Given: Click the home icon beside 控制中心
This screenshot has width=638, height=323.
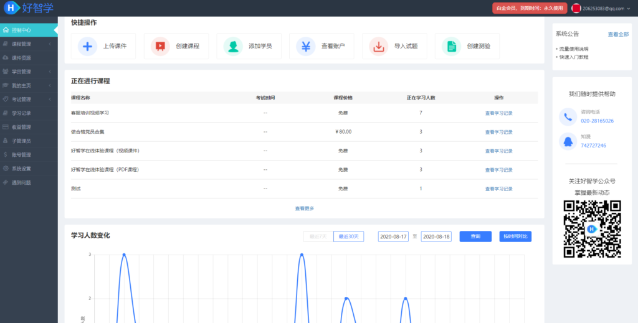Looking at the screenshot, I should [6, 30].
